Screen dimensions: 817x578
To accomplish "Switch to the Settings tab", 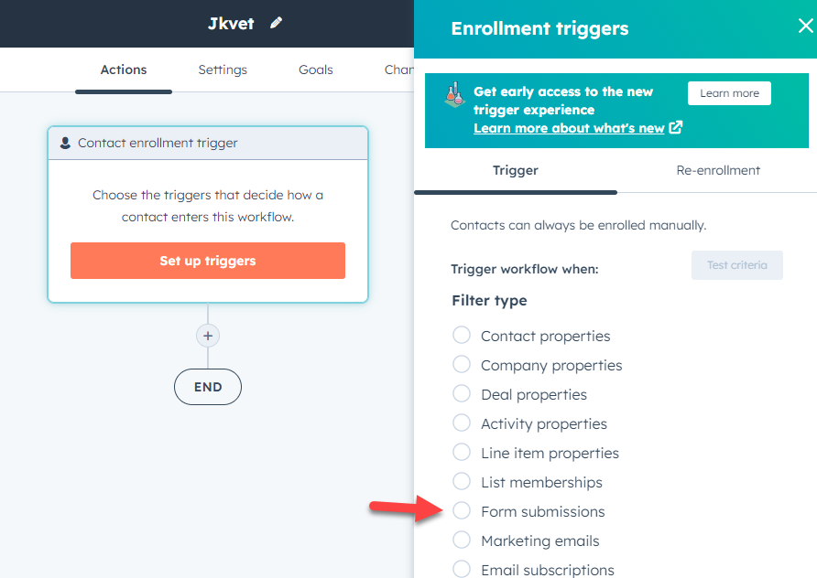I will 222,70.
